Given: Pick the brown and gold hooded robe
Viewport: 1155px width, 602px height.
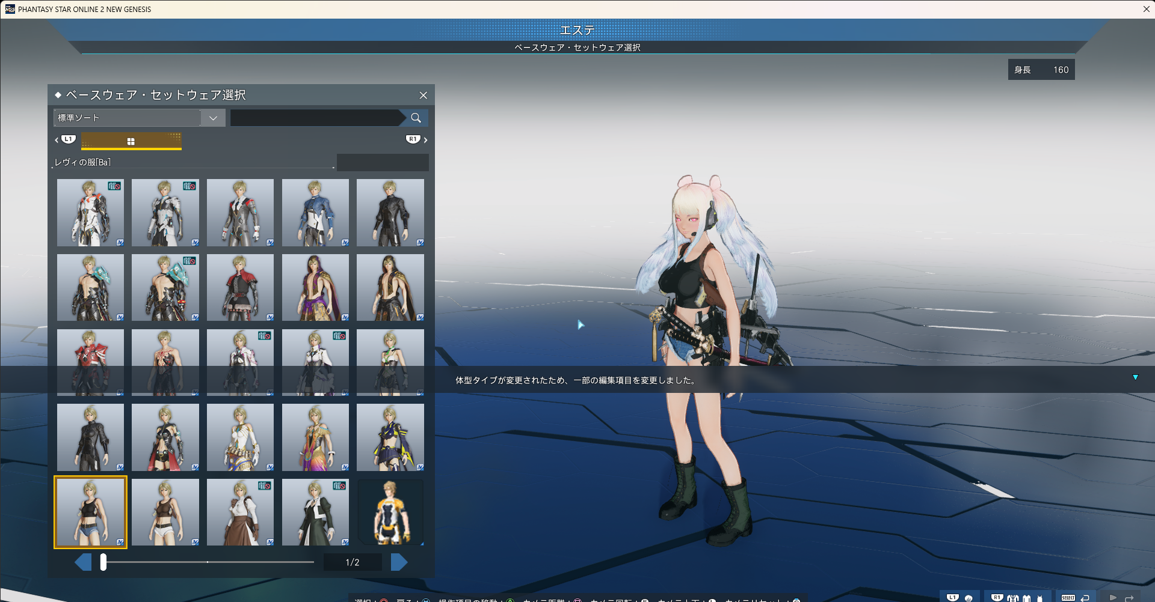Looking at the screenshot, I should point(390,287).
